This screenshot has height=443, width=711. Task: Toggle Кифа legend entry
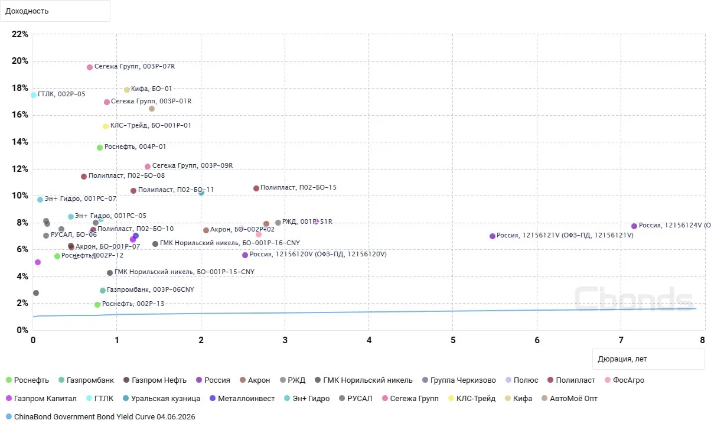click(518, 399)
